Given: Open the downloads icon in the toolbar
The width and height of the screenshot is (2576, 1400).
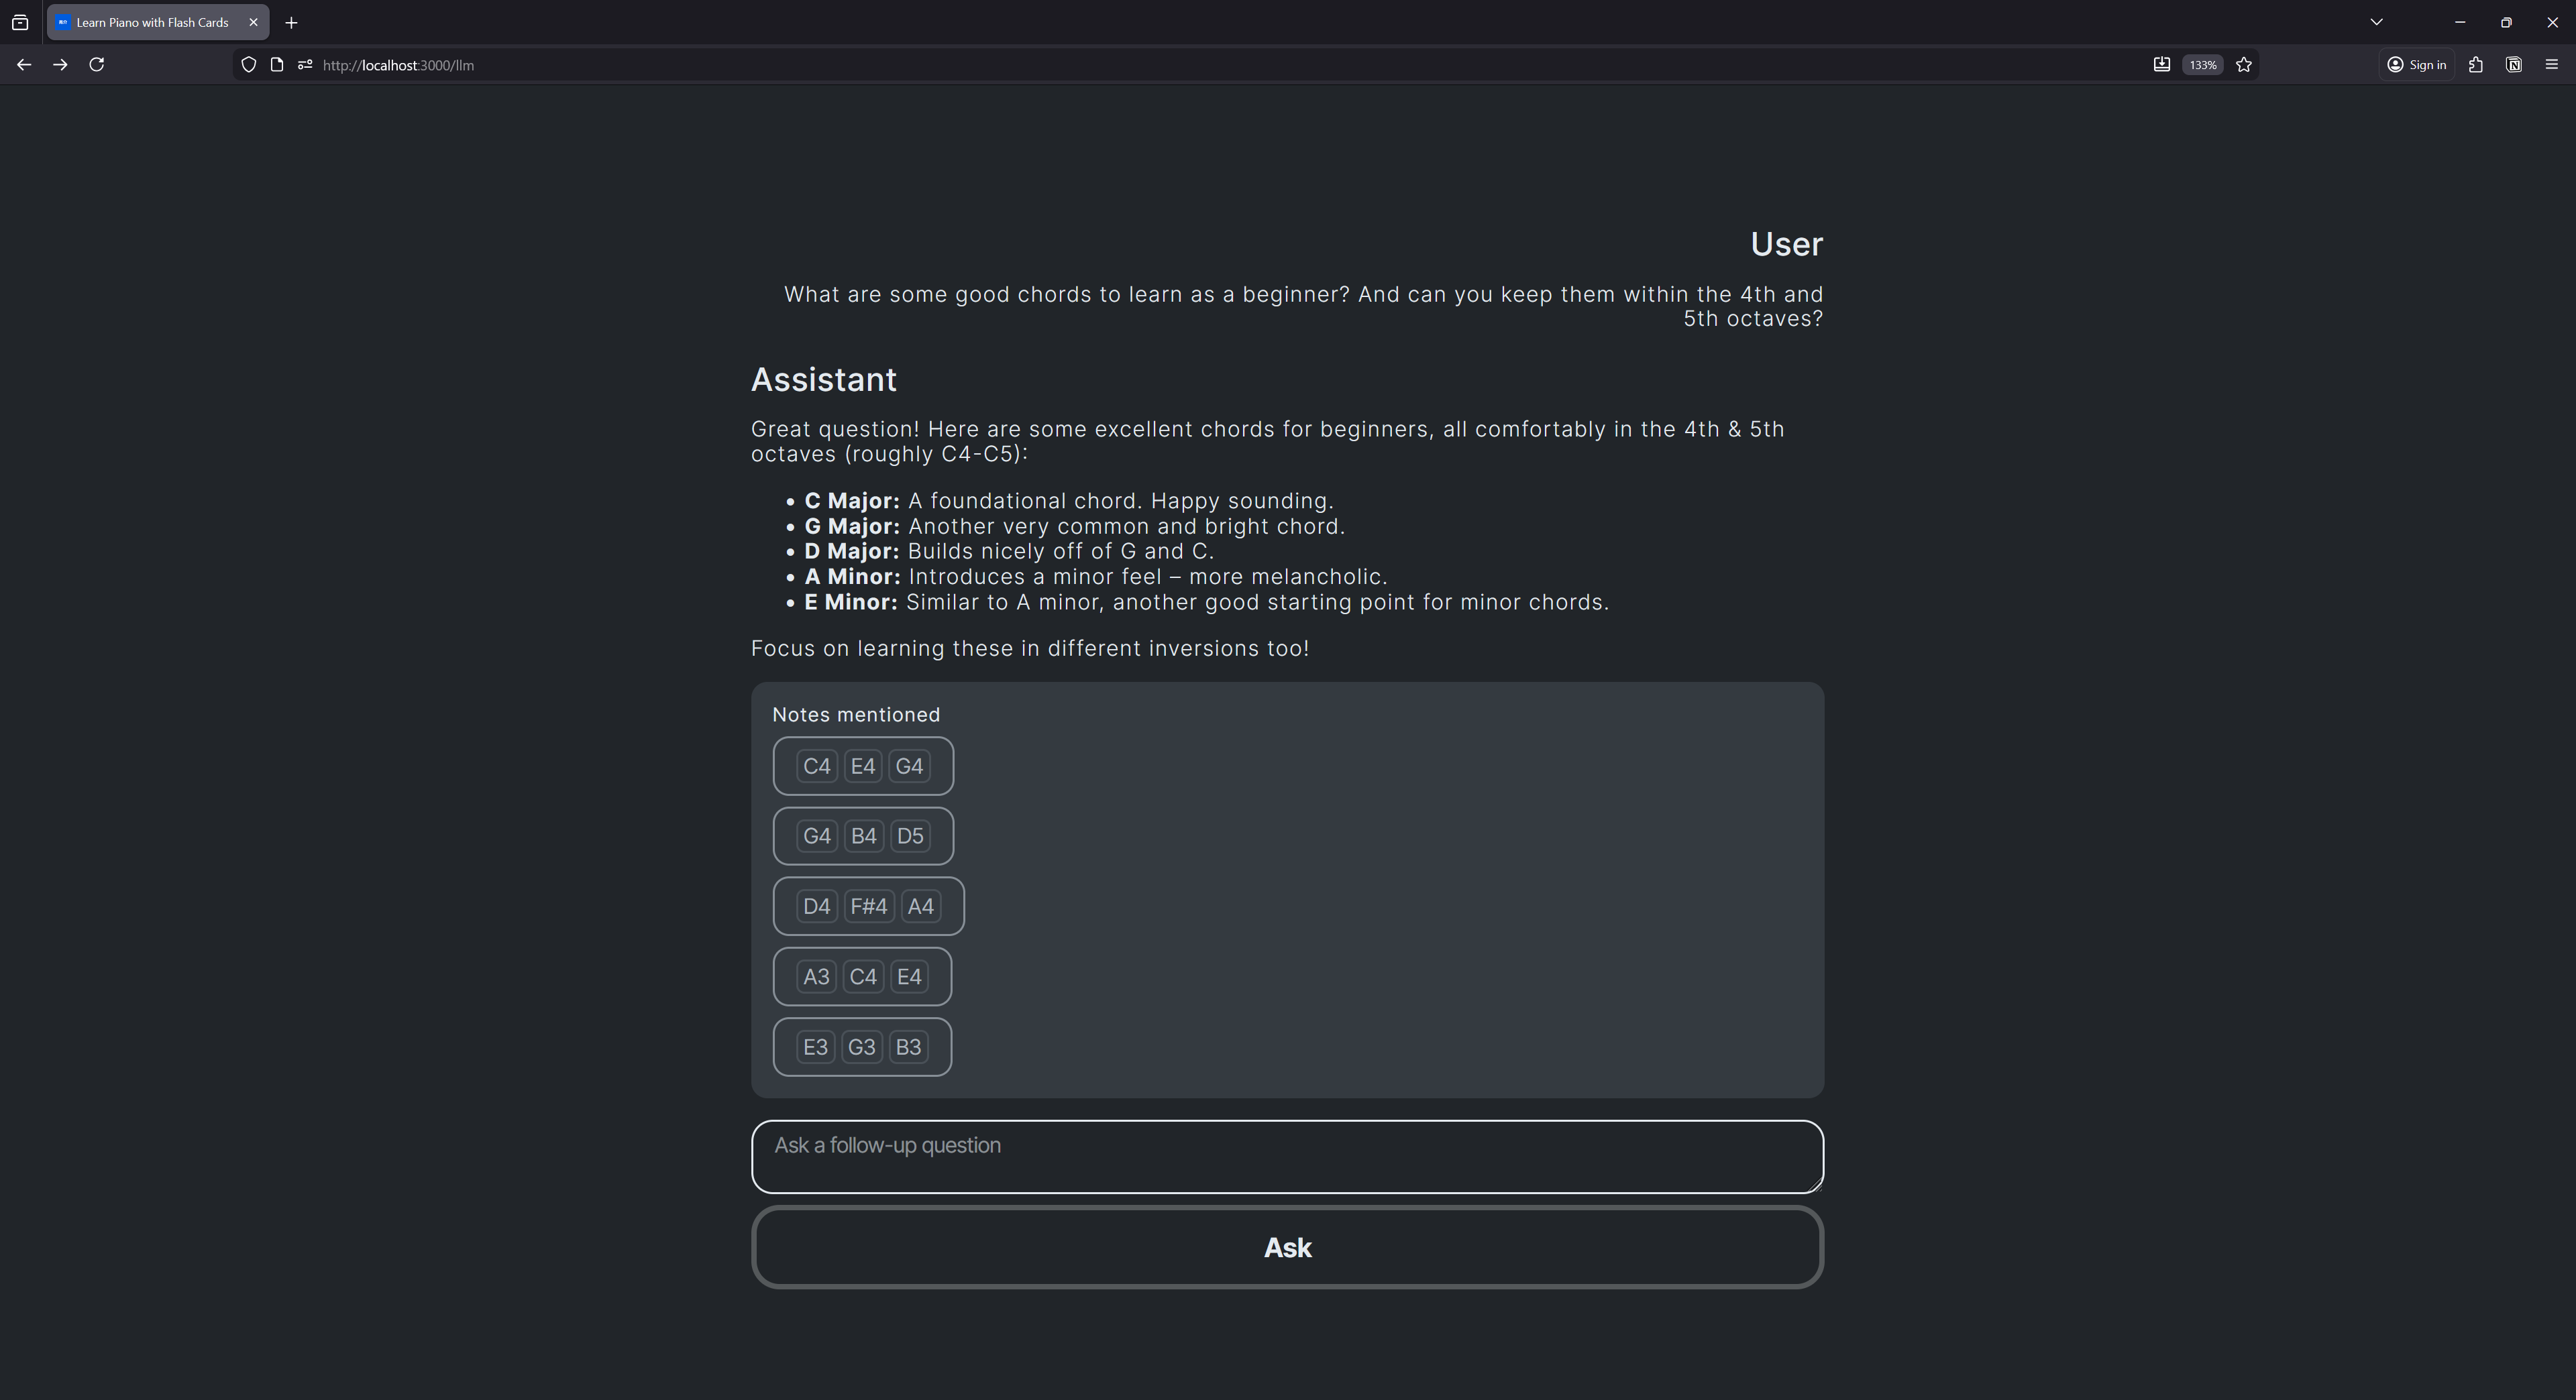Looking at the screenshot, I should point(2161,65).
